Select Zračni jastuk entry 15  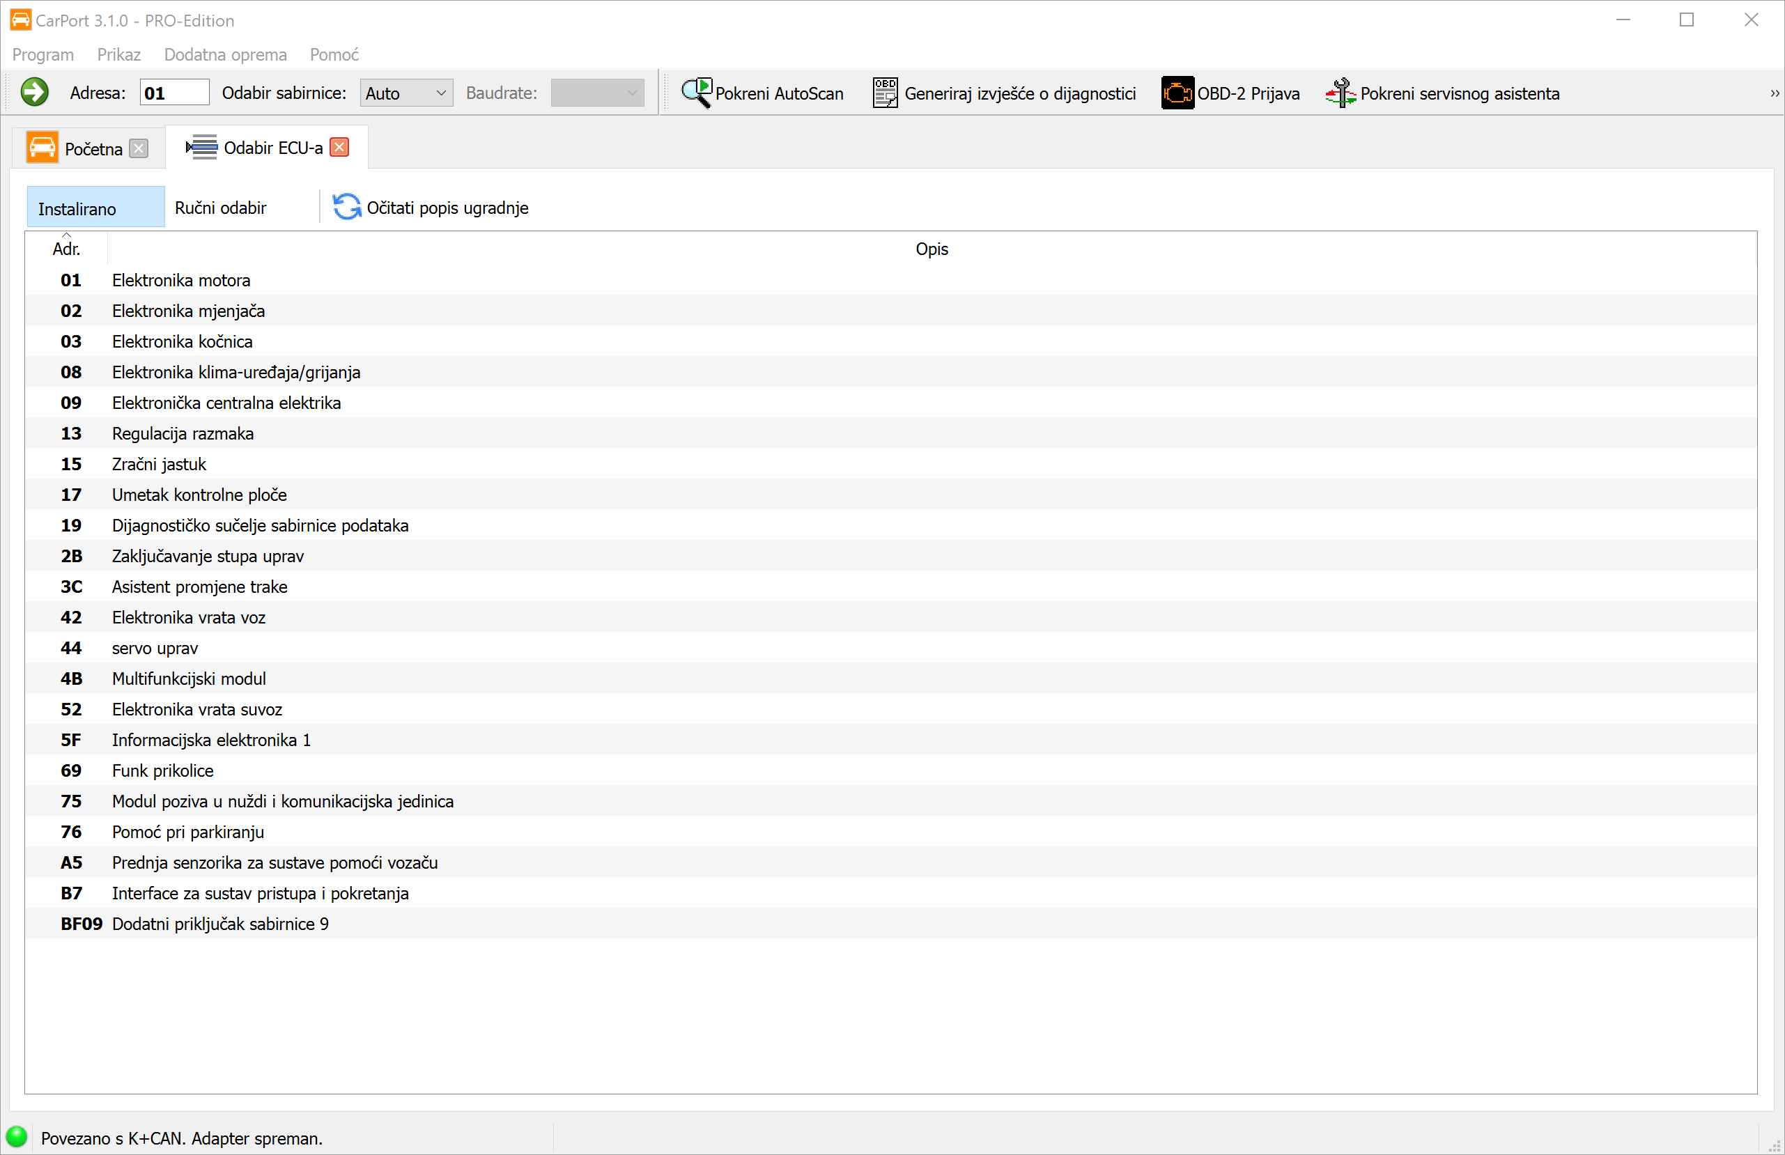[x=158, y=464]
